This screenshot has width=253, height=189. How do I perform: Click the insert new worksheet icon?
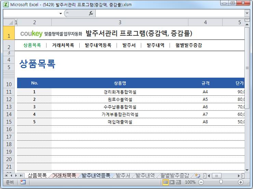[x=198, y=176]
